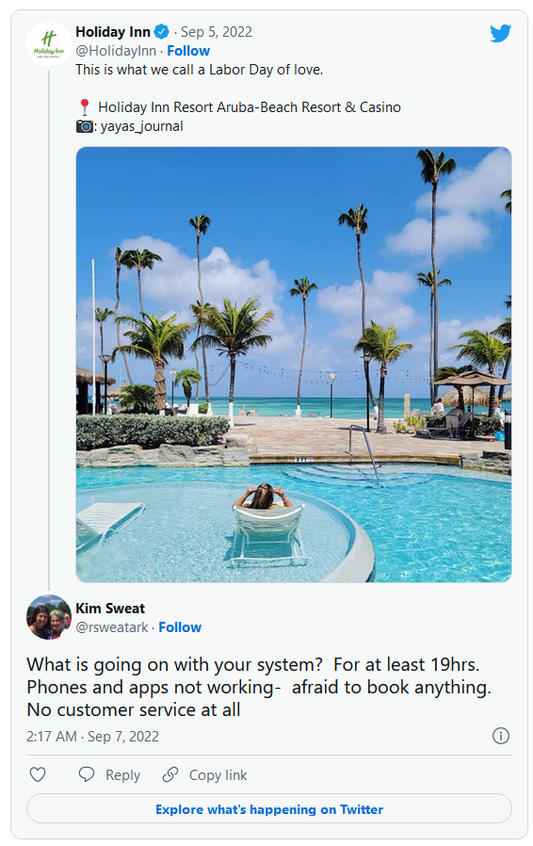Click the Reply text label
This screenshot has height=846, width=533.
click(122, 775)
